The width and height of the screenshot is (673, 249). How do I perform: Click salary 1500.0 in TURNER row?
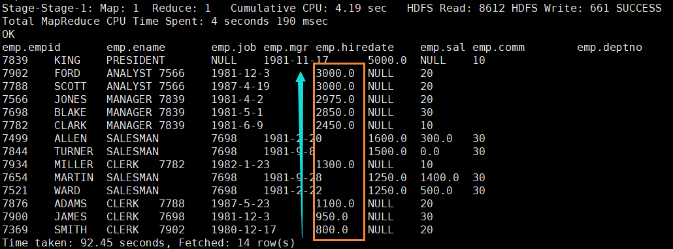coord(387,151)
